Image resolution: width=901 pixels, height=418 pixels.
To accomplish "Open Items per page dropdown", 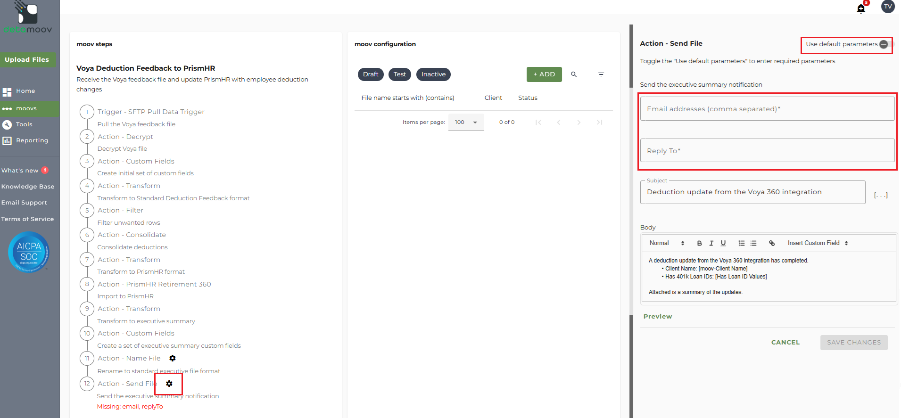I will 466,123.
